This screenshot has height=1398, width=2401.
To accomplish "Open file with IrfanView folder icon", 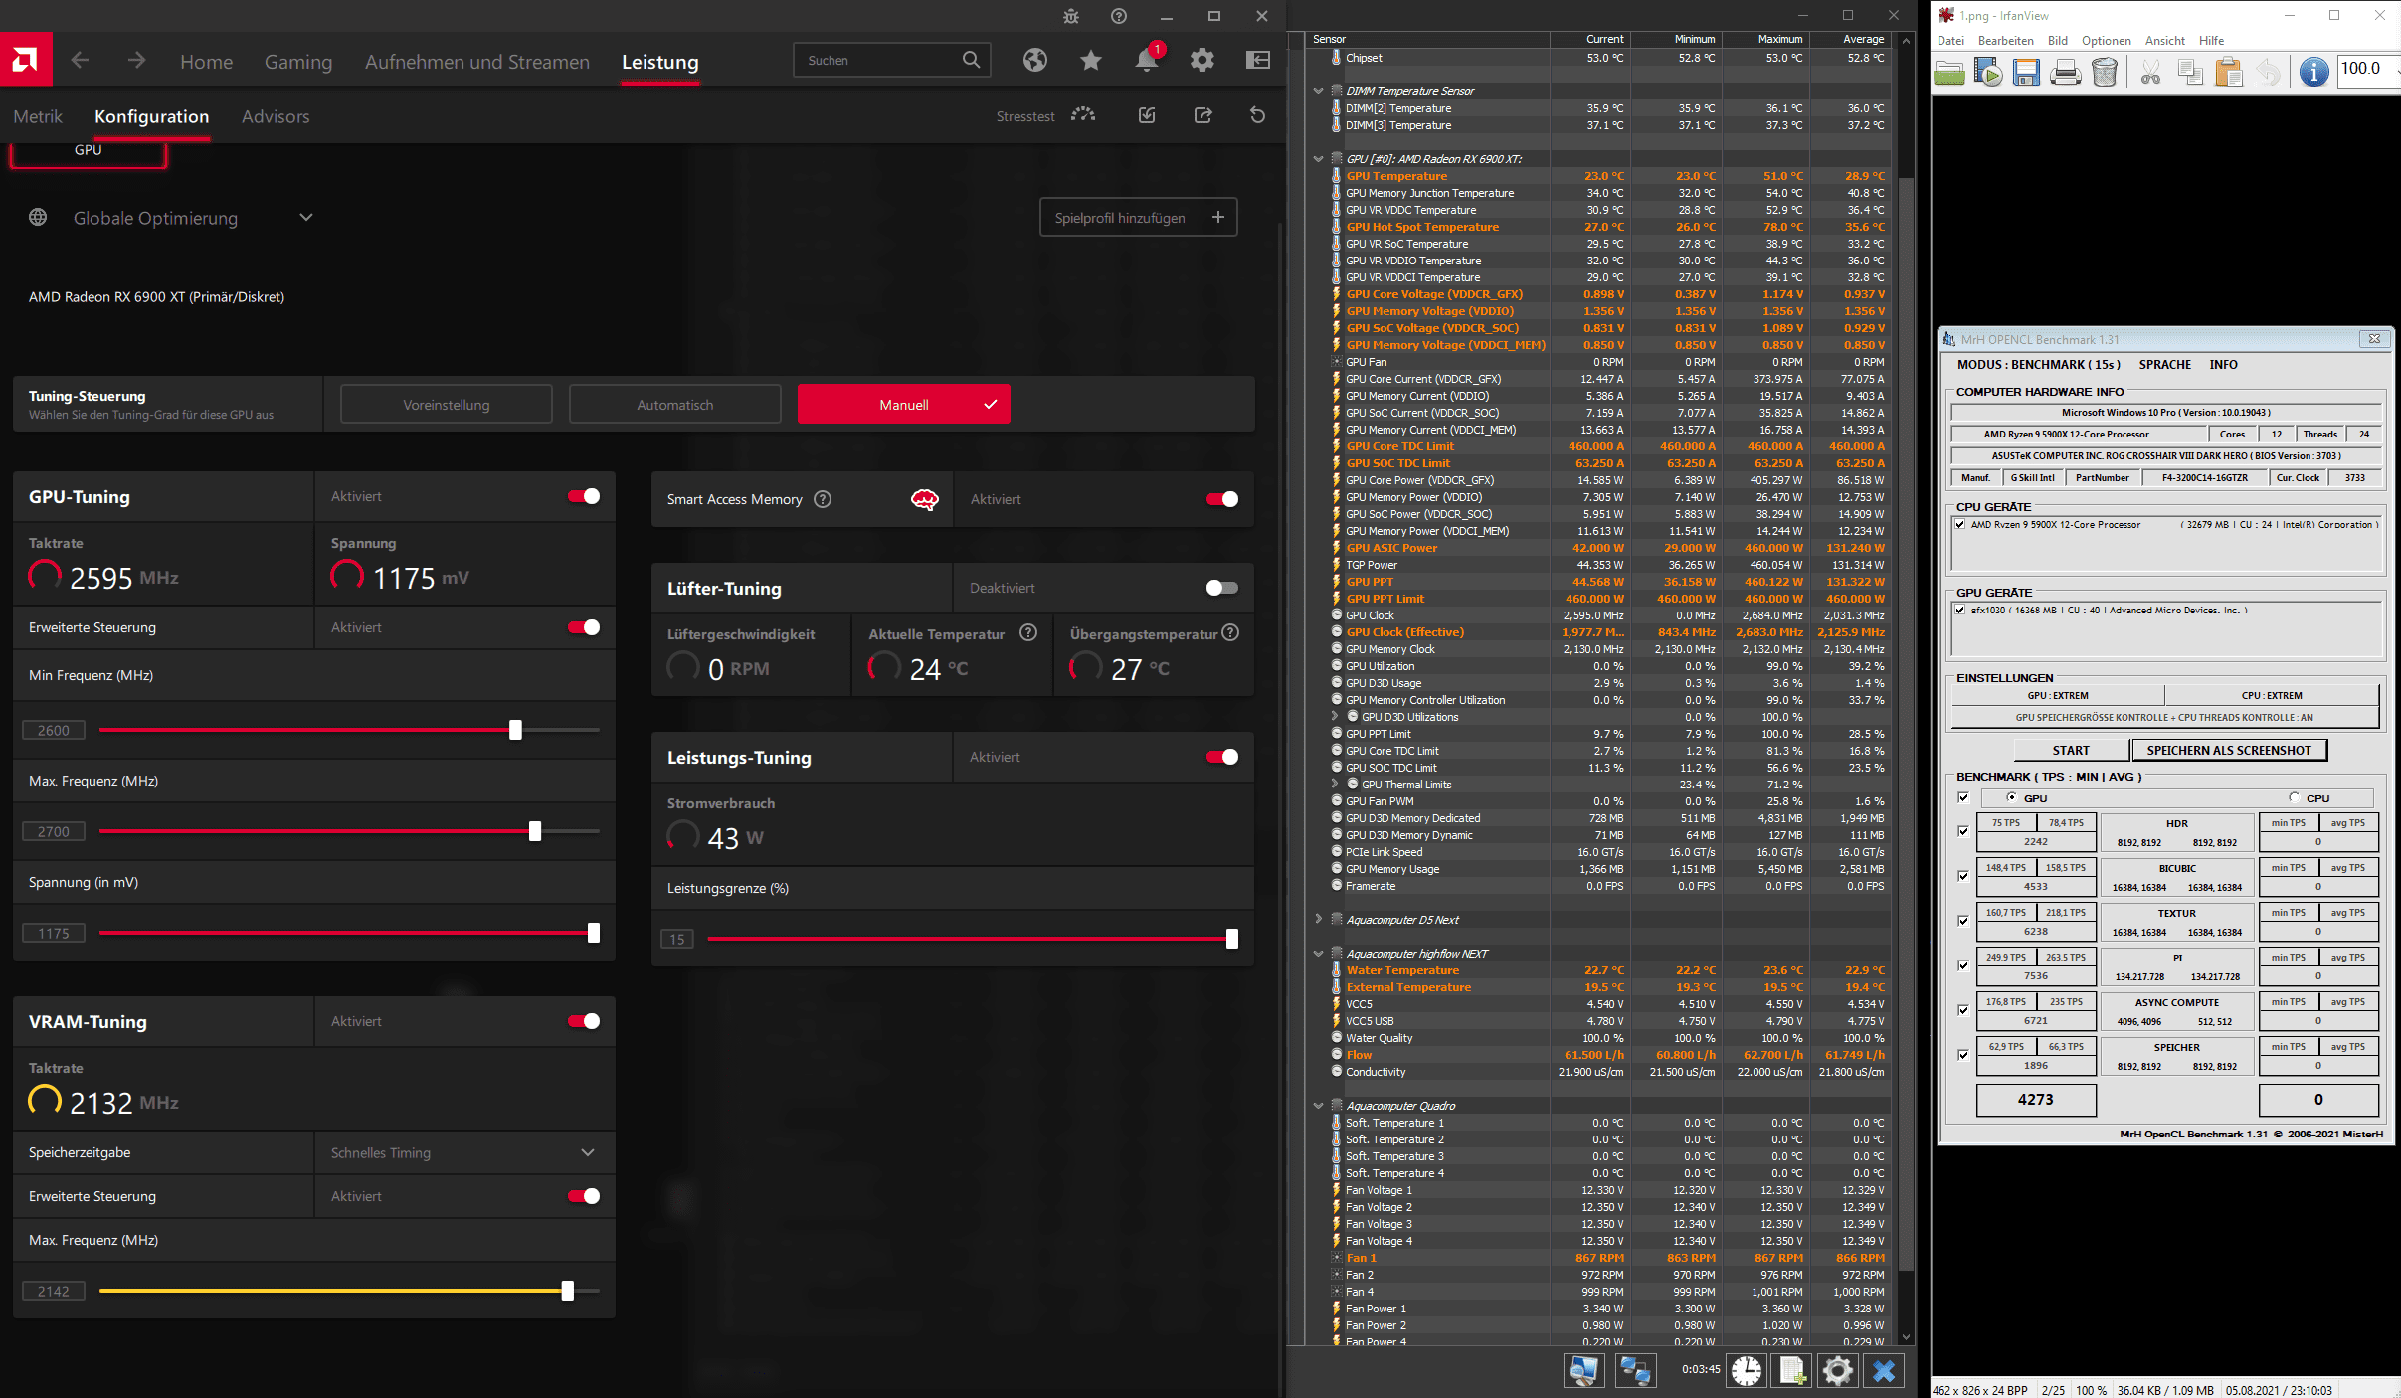I will click(1949, 73).
